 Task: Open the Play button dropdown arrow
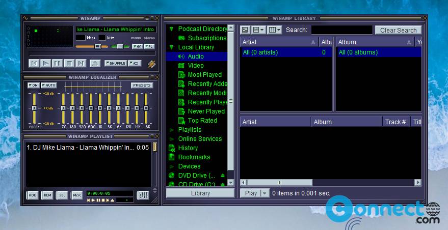coord(265,193)
